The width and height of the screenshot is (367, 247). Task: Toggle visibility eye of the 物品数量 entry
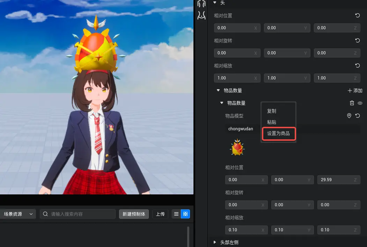pyautogui.click(x=360, y=103)
